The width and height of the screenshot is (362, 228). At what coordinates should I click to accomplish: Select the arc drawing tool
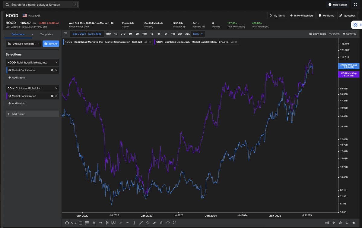point(74,223)
